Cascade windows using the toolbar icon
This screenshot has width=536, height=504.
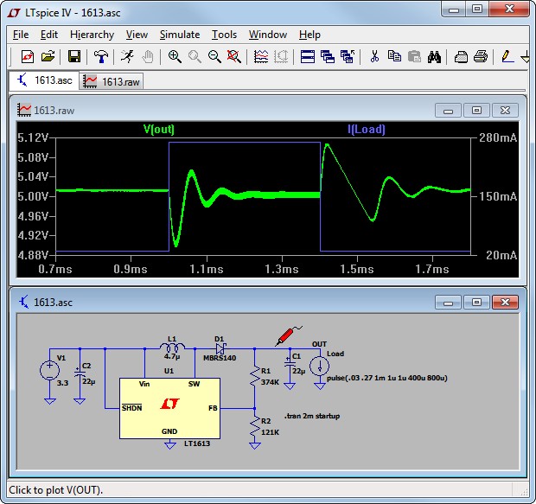[x=328, y=56]
